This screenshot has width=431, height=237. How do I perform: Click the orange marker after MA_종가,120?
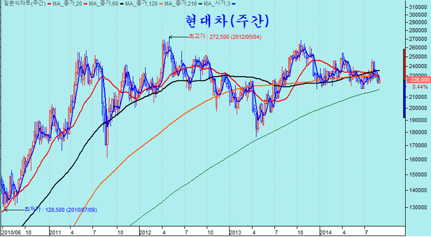pyautogui.click(x=160, y=4)
